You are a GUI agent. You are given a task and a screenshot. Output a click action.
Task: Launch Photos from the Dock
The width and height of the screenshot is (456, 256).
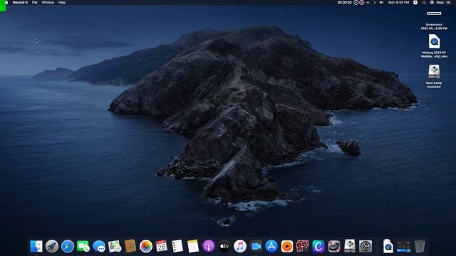click(x=146, y=247)
